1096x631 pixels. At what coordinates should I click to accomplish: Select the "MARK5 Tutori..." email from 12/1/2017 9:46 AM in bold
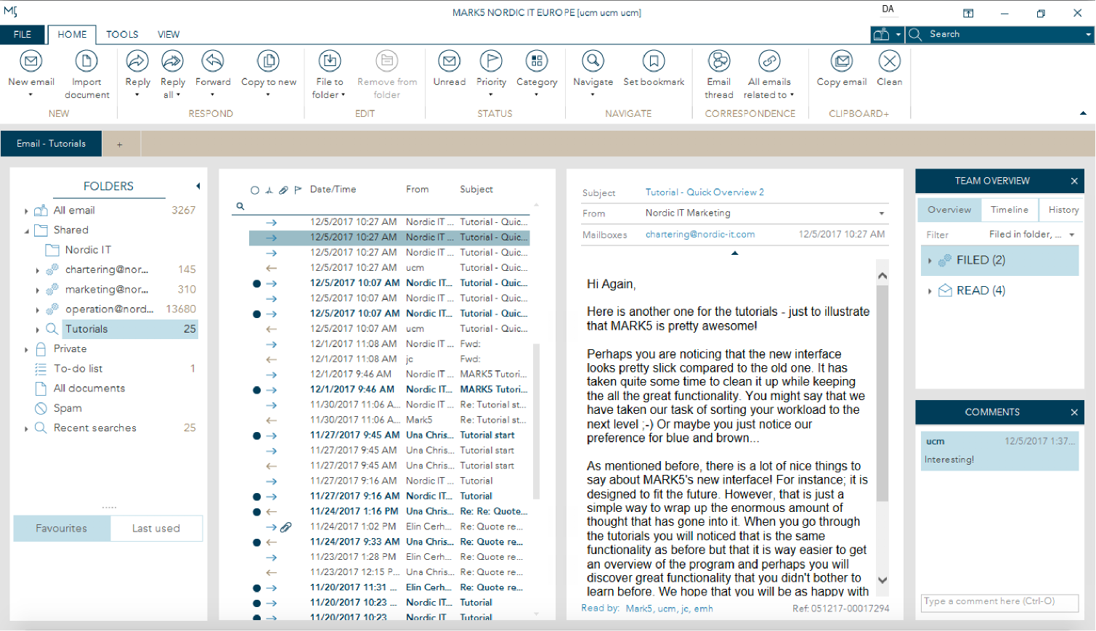[389, 390]
